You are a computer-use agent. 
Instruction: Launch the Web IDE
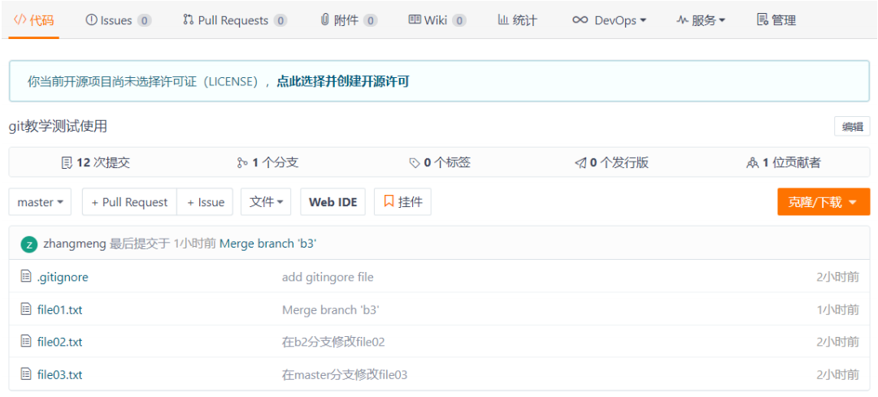tap(333, 202)
